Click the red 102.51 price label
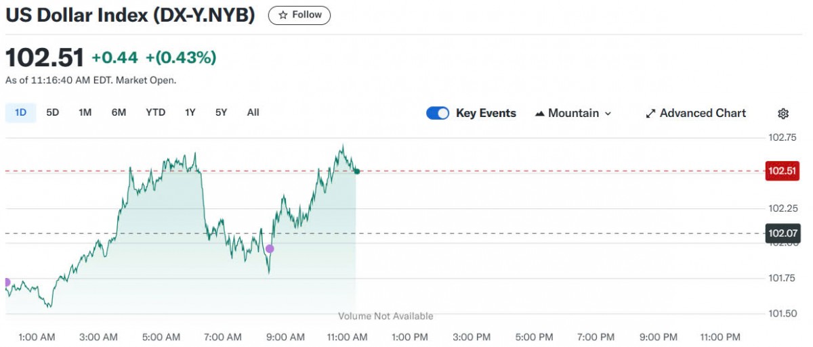813x347 pixels. pos(782,171)
